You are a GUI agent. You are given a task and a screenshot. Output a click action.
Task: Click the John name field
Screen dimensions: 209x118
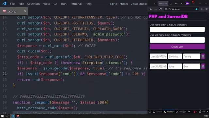pos(175,66)
